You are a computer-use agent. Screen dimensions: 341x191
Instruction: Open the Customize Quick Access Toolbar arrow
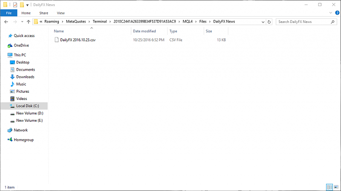pos(27,5)
